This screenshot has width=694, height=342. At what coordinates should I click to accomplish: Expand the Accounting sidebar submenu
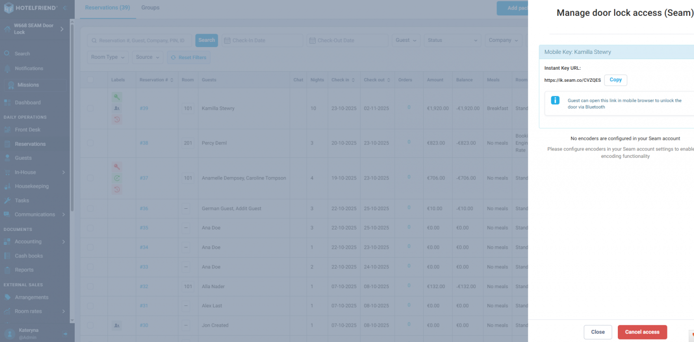point(64,241)
